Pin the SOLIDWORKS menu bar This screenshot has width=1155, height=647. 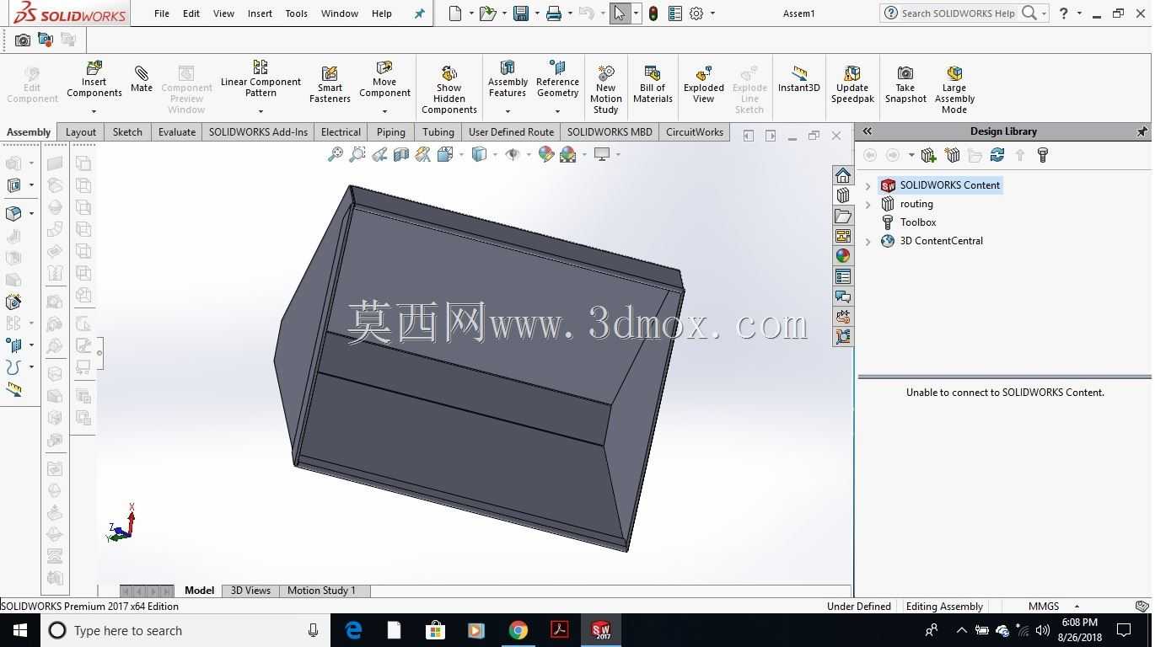(x=419, y=13)
